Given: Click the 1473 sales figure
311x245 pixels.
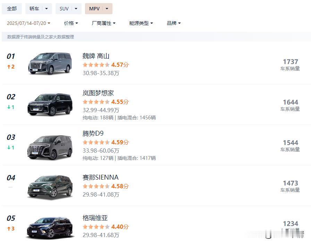Looking at the screenshot, I should click(x=291, y=183).
